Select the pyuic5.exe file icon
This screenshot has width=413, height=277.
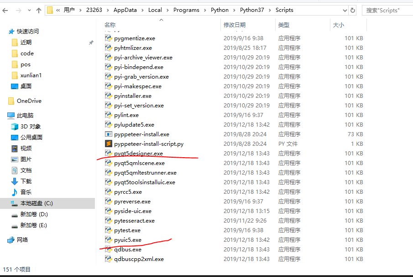click(x=108, y=240)
